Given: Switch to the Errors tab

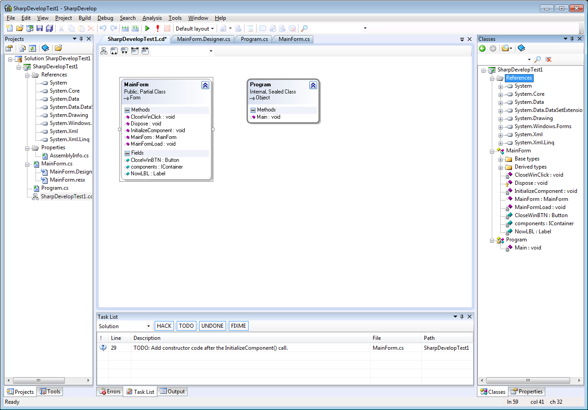Looking at the screenshot, I should (x=110, y=392).
